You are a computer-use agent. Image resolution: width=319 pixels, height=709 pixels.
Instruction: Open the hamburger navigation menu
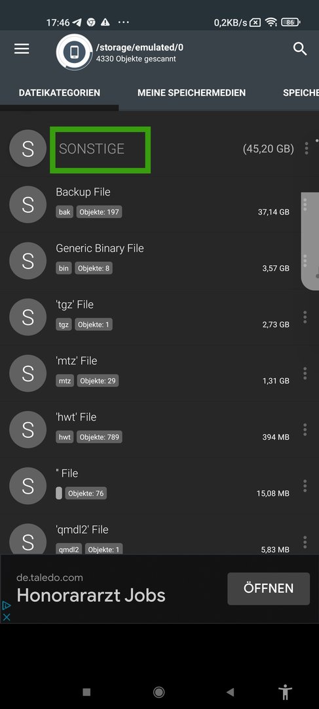click(22, 49)
